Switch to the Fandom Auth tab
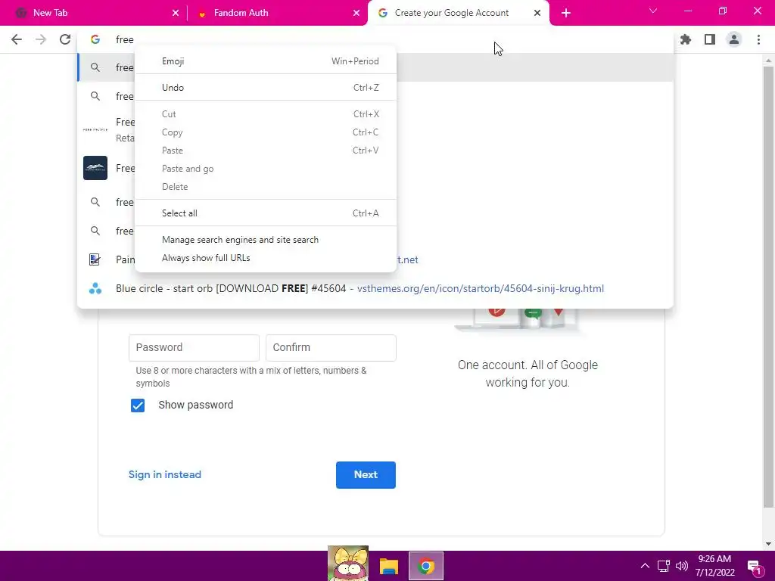Screen dimensions: 775x581 277,13
